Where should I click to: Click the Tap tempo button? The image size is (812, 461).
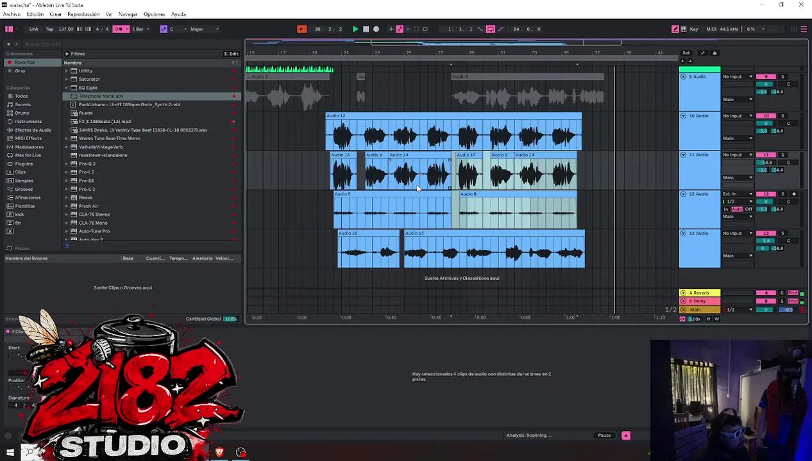(x=49, y=29)
